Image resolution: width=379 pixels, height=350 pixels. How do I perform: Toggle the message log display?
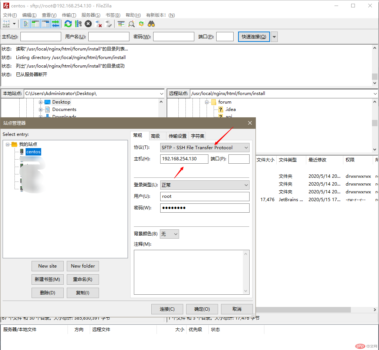point(26,23)
